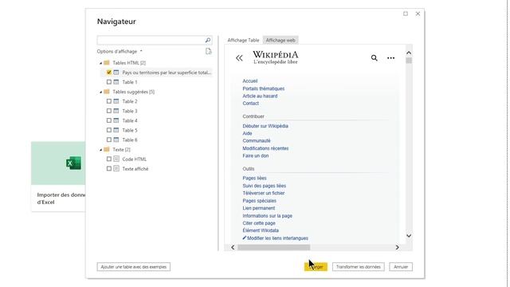Click the Excel icon on the background card
The image size is (510, 287).
click(73, 163)
